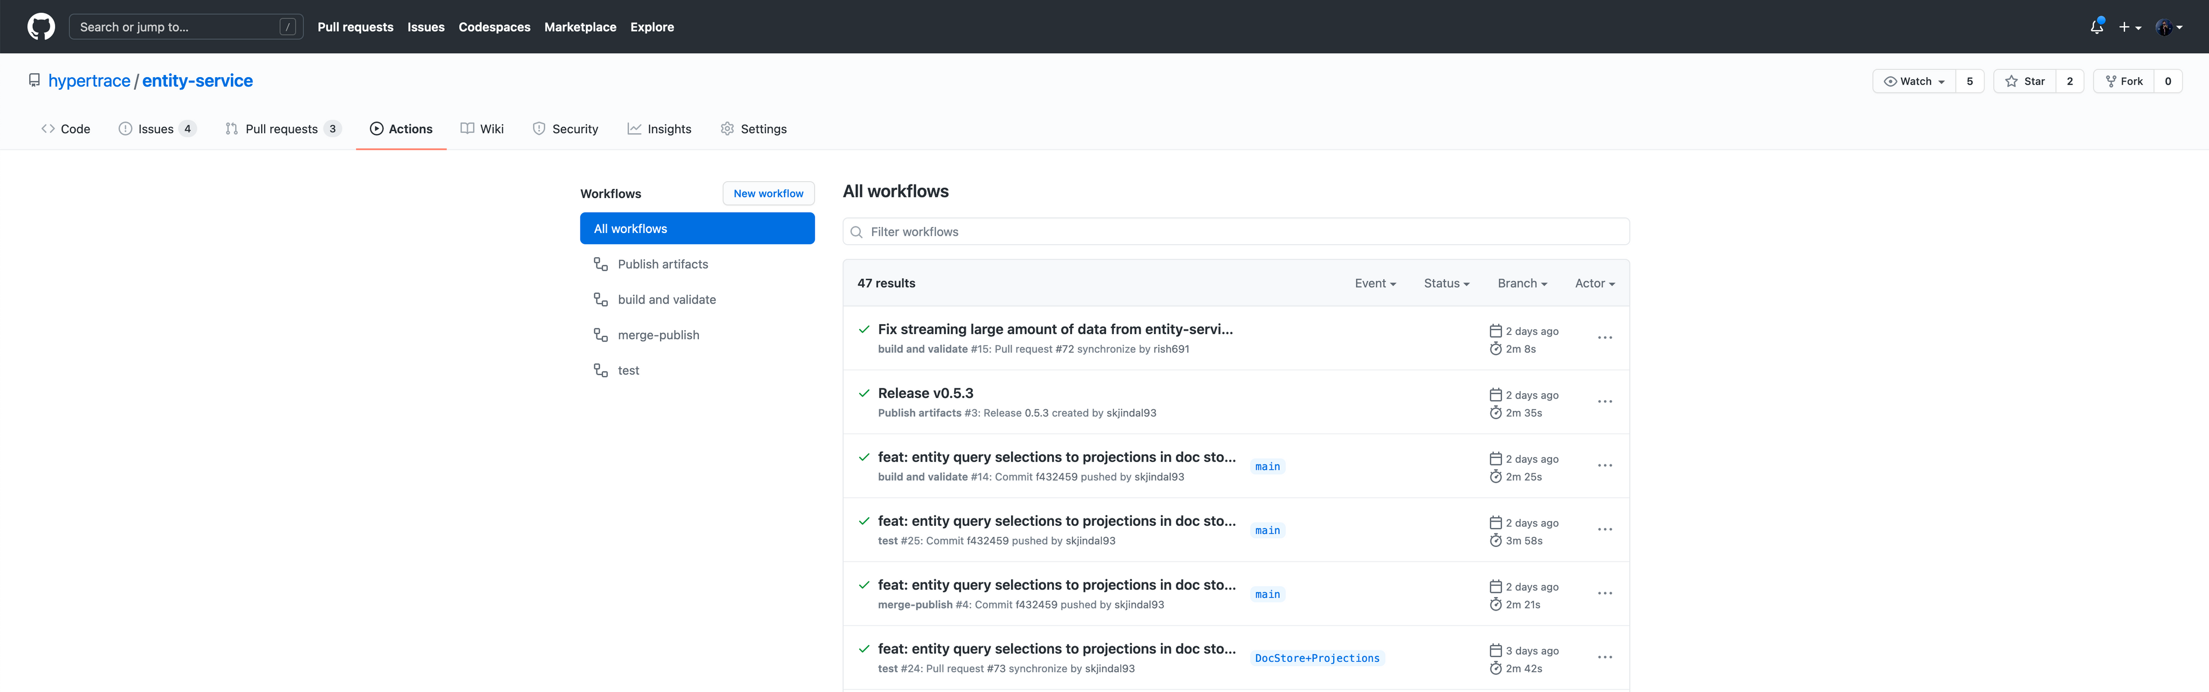Click the New workflow button
The width and height of the screenshot is (2209, 692).
(769, 193)
